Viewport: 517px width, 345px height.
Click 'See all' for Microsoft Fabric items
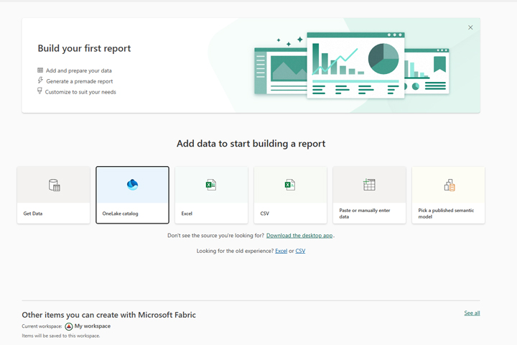(x=472, y=313)
